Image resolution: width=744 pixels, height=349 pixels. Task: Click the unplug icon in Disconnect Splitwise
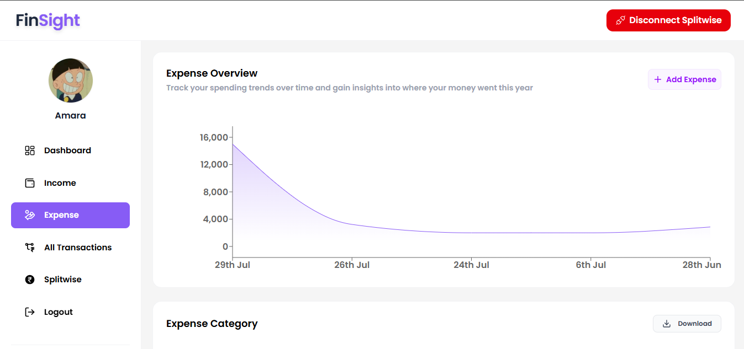(x=620, y=20)
